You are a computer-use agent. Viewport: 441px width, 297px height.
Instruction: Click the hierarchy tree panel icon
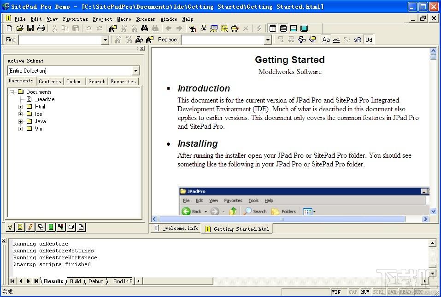point(61,227)
